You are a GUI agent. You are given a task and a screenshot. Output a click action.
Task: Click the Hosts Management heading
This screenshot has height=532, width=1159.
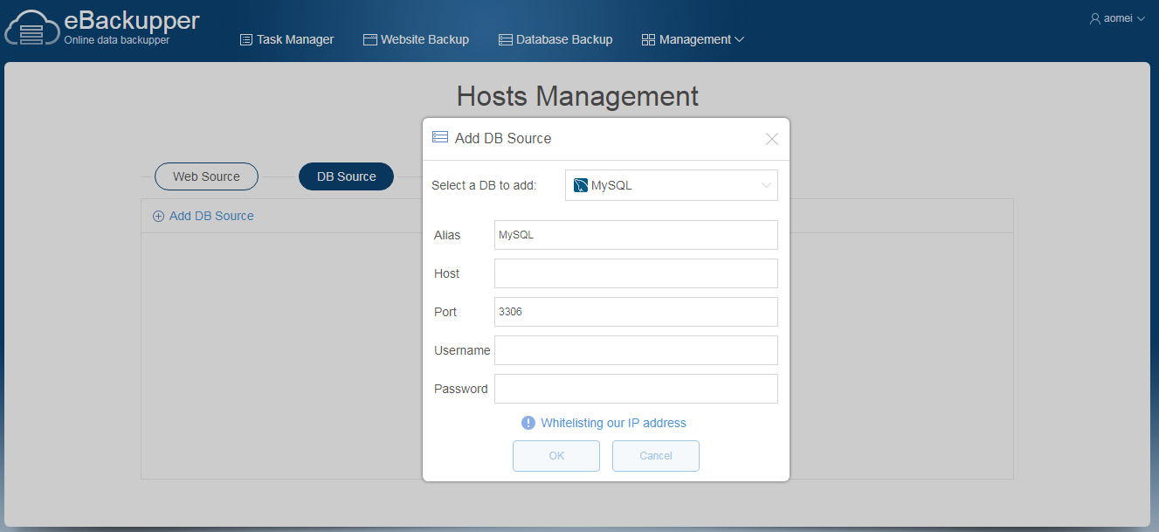click(x=577, y=96)
